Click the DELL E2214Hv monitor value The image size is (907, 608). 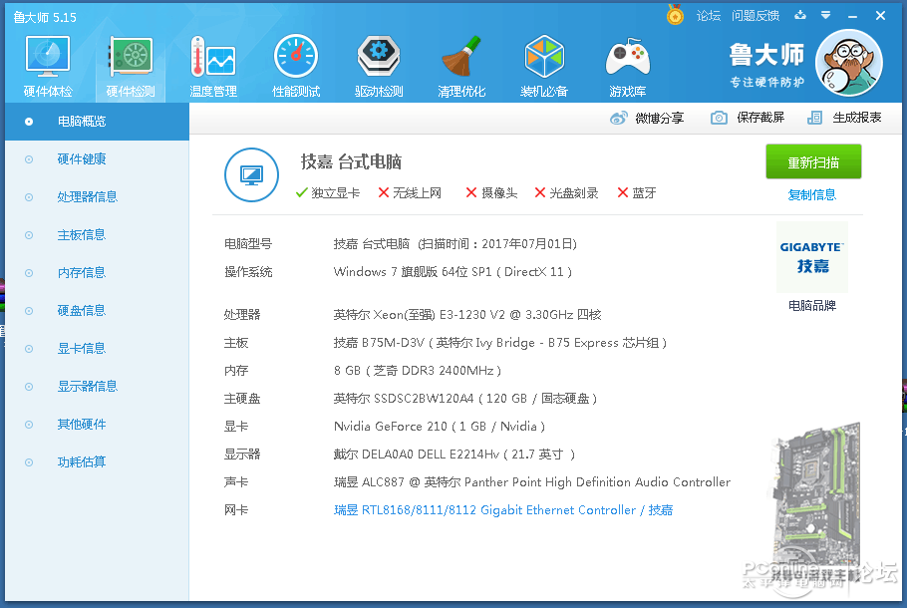(x=454, y=455)
